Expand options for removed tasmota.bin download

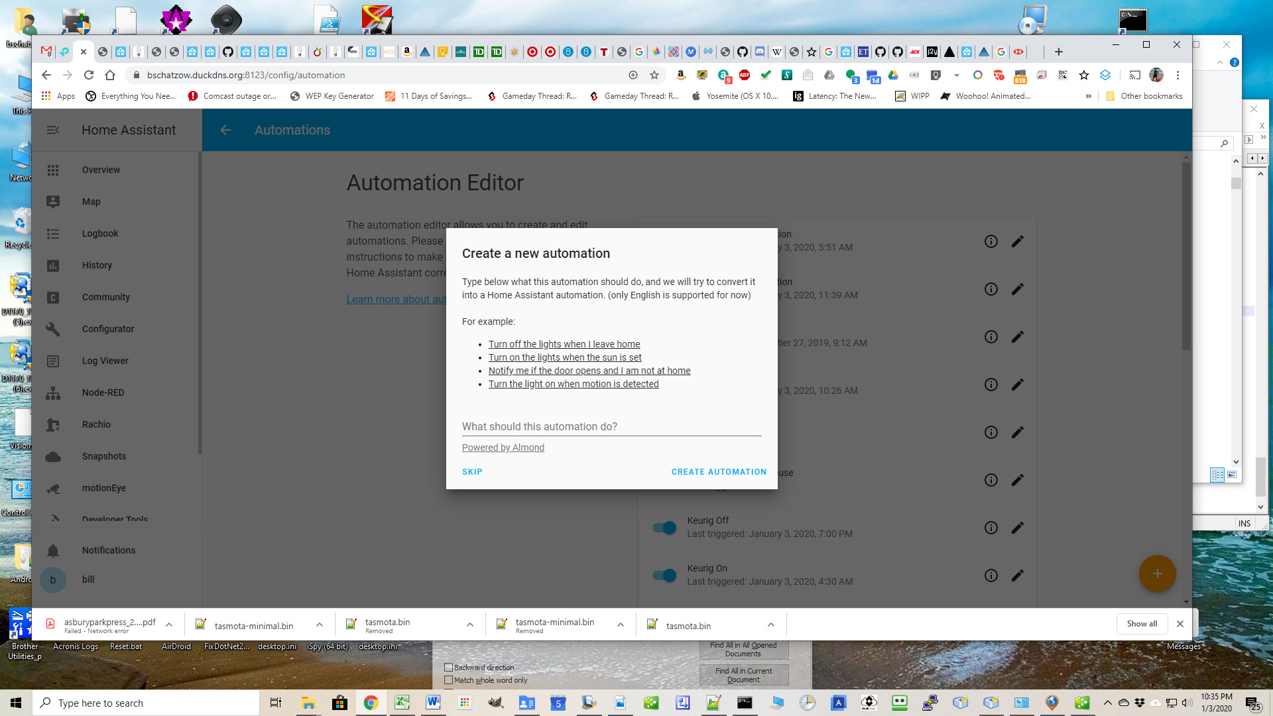tap(470, 625)
